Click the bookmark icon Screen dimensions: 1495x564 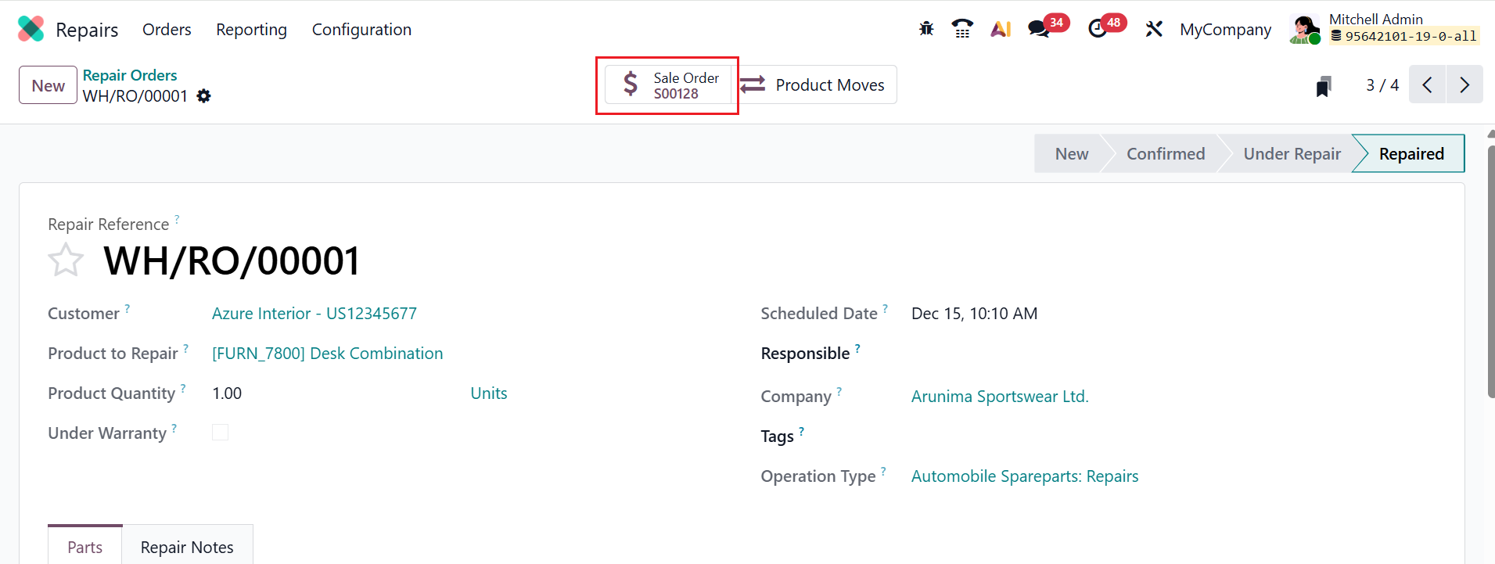coord(1323,85)
